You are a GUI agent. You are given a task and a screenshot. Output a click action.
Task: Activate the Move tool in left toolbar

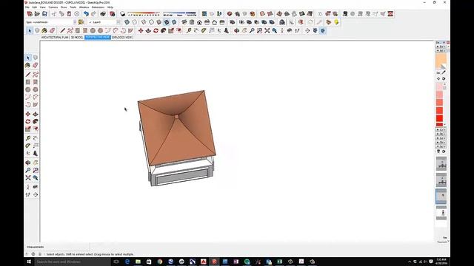[x=28, y=114]
